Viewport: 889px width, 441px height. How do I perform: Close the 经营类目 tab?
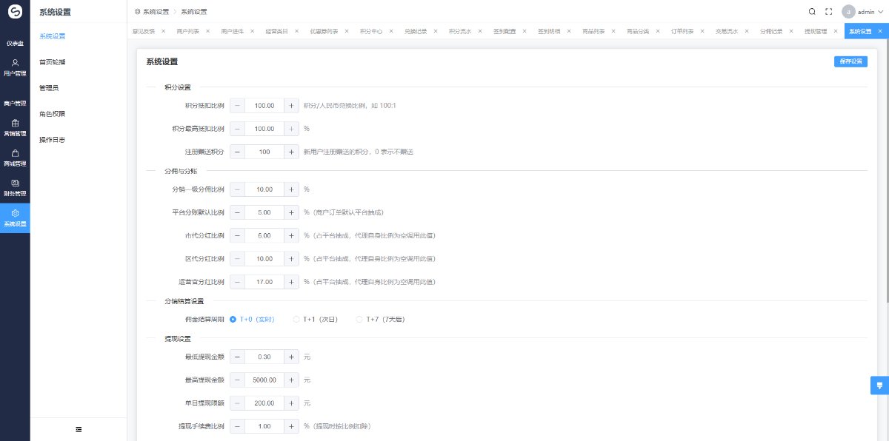point(296,32)
